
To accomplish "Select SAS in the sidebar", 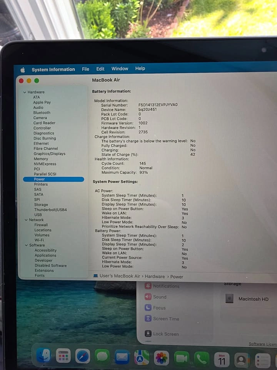I will (38, 189).
